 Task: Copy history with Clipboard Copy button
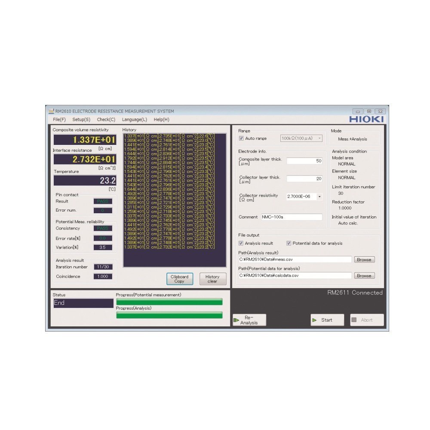(x=179, y=279)
